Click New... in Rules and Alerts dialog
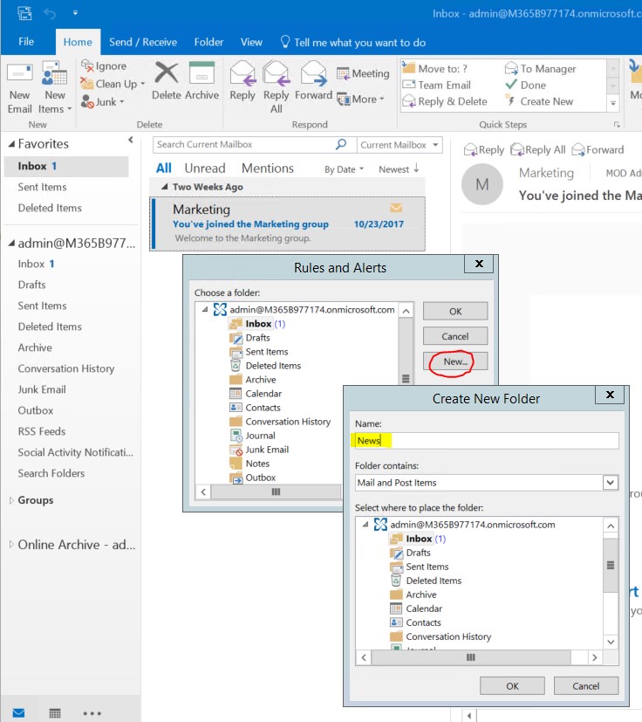 455,361
